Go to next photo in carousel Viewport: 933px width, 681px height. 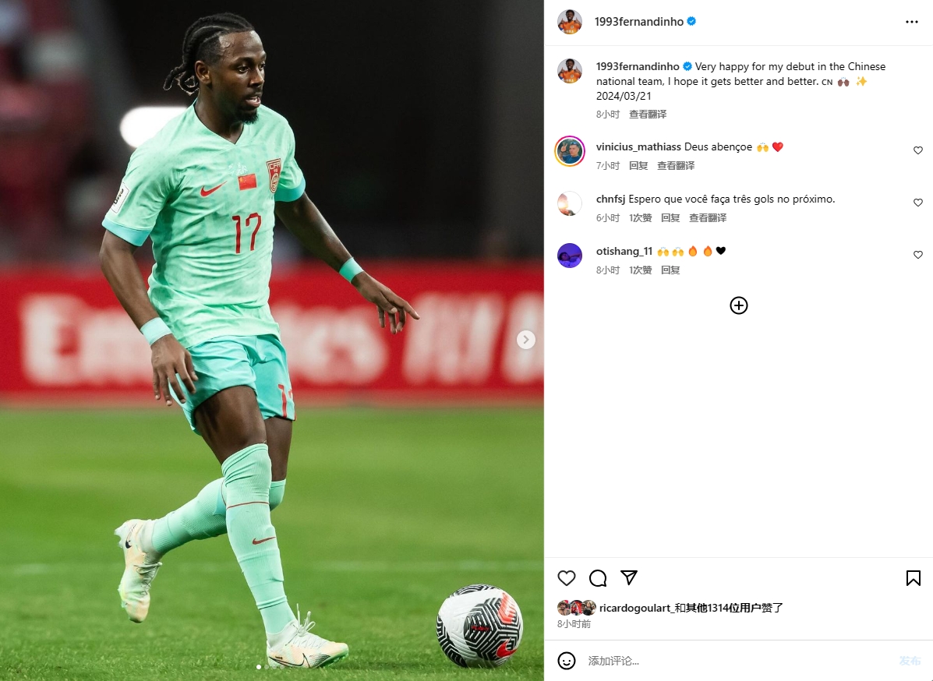[526, 340]
